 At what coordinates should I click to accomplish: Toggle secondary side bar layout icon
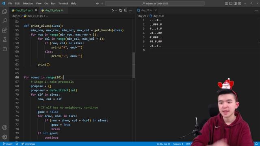235,4
